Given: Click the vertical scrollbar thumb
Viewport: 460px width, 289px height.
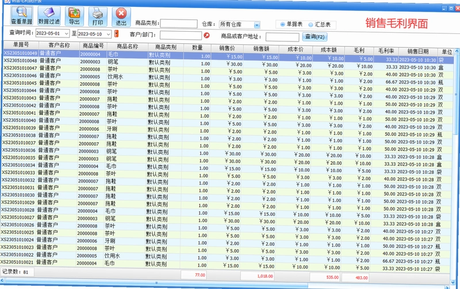Looking at the screenshot, I should coord(456,94).
